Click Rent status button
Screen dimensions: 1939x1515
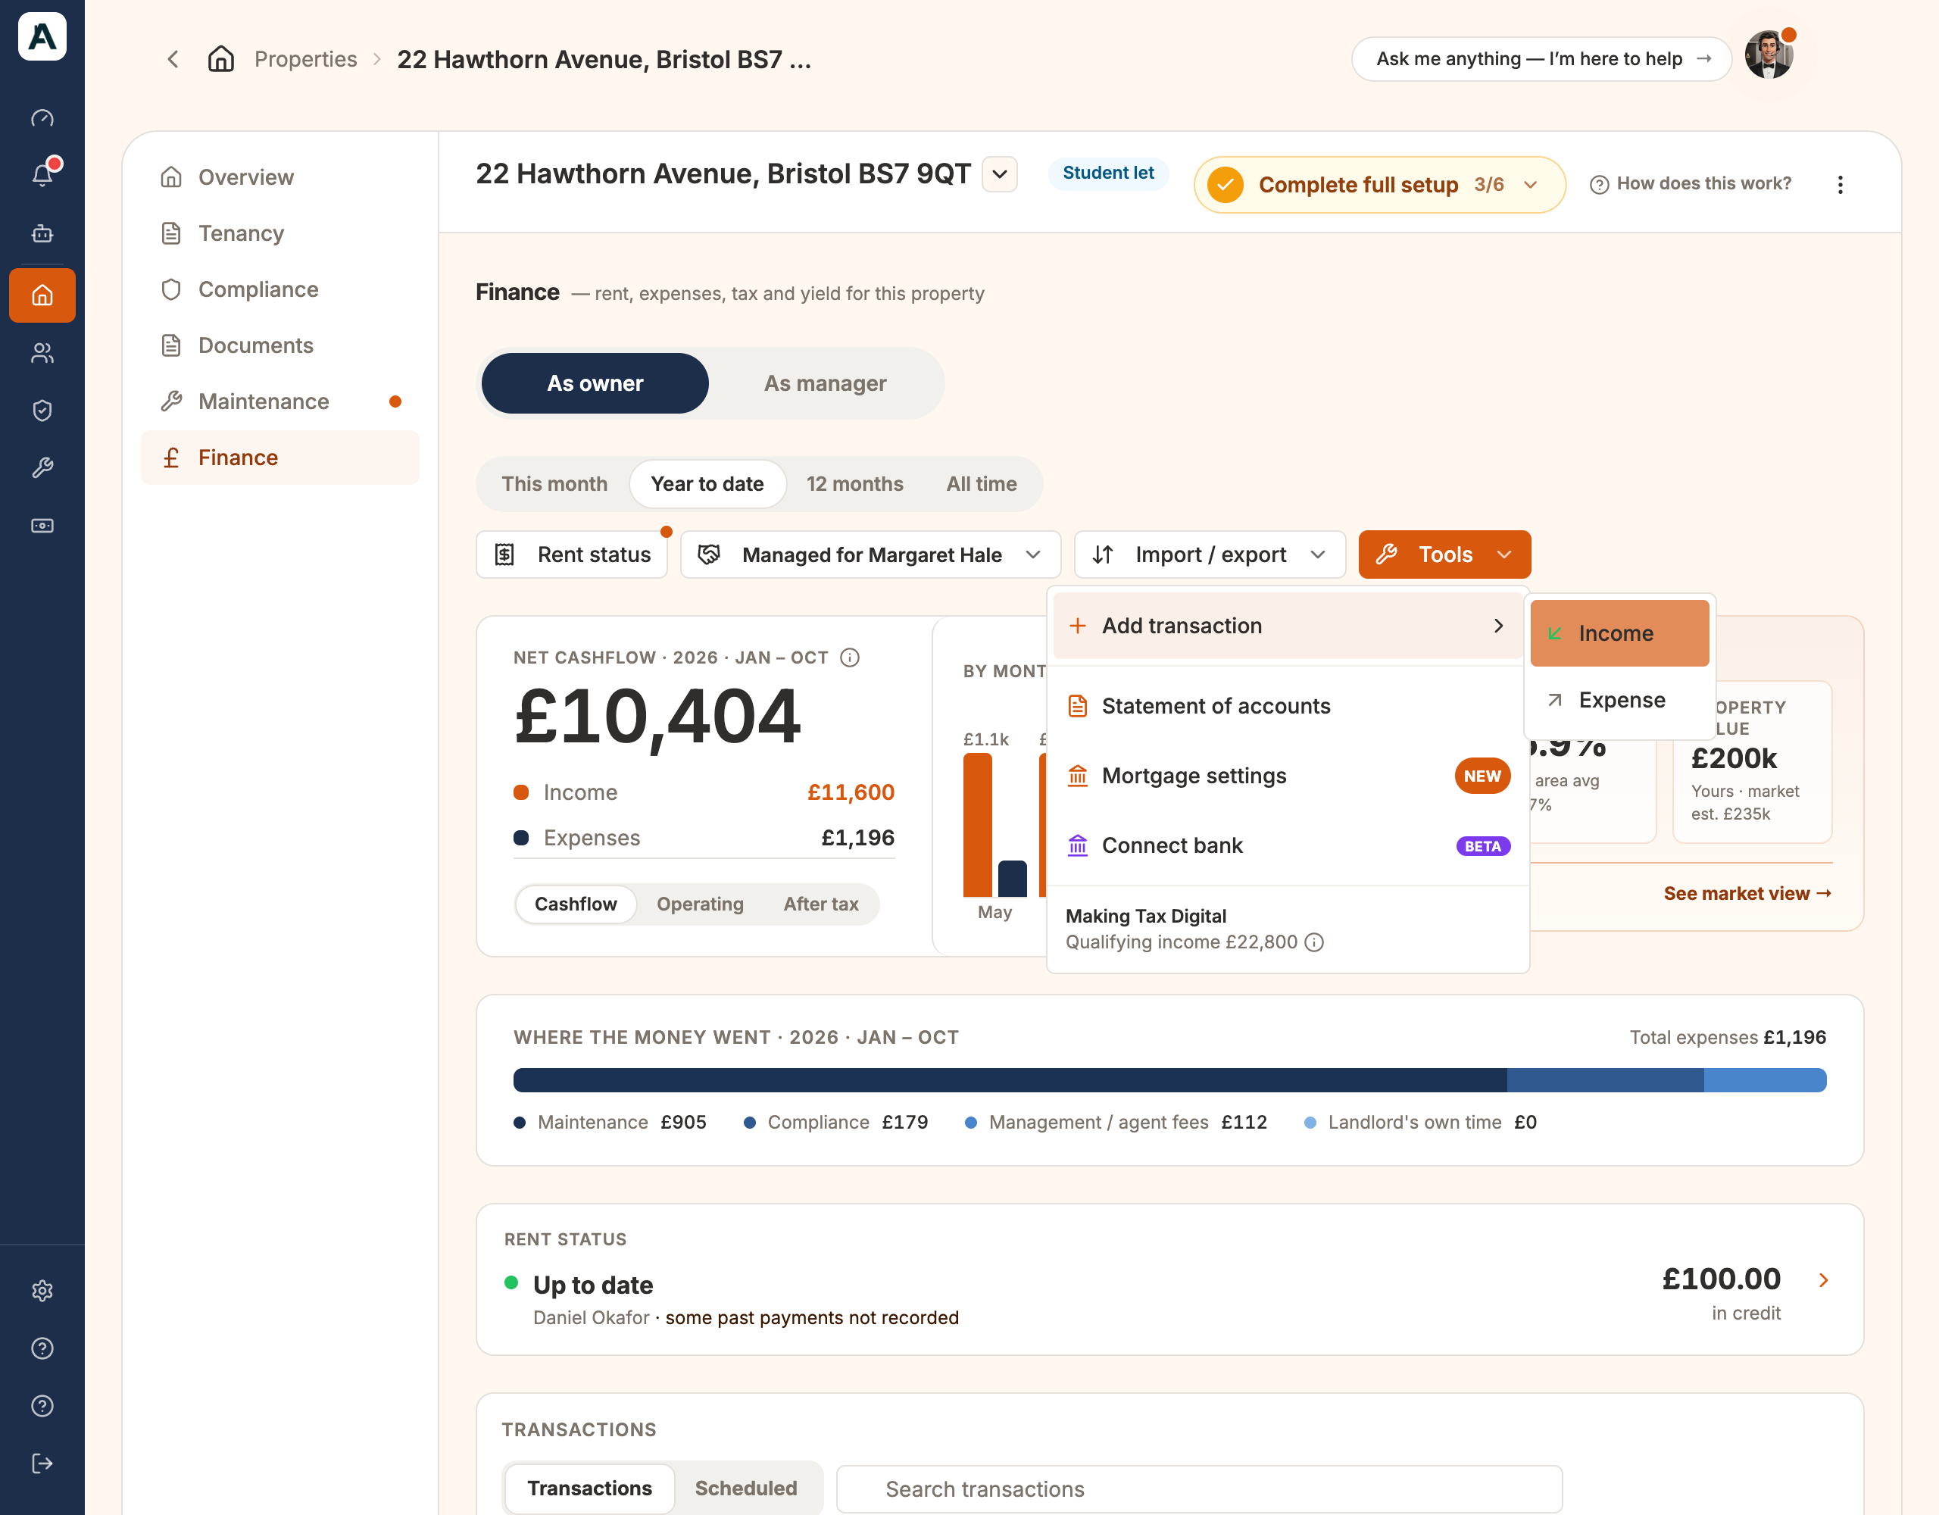(x=572, y=555)
